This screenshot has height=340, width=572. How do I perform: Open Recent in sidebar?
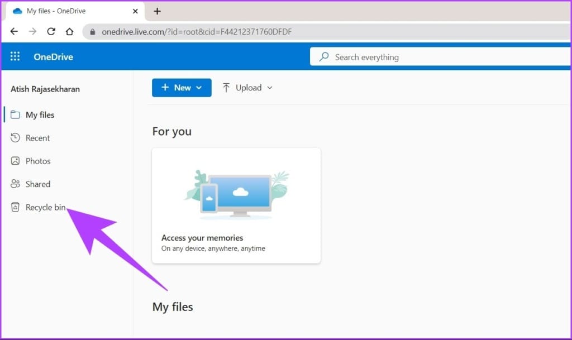37,138
